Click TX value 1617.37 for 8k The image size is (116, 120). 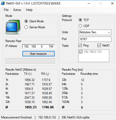[x=30, y=93]
